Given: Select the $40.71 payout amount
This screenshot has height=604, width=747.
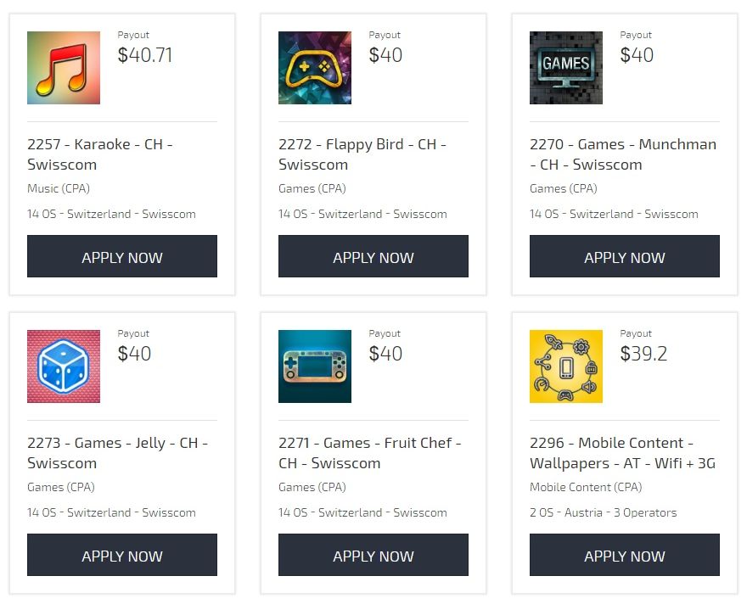Looking at the screenshot, I should (145, 55).
